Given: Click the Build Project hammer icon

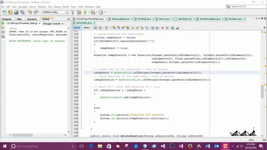Looking at the screenshot, I should point(73,12).
